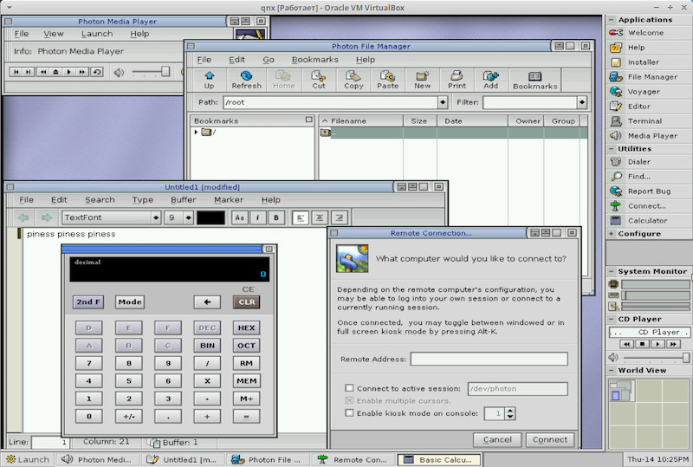Image resolution: width=693 pixels, height=467 pixels.
Task: Click the Refresh icon in File Manager
Action: coord(246,80)
